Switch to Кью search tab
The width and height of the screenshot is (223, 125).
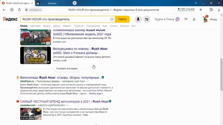coord(105,26)
